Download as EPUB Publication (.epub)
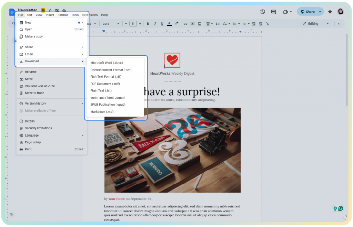Image resolution: width=353 pixels, height=227 pixels. pos(115,105)
